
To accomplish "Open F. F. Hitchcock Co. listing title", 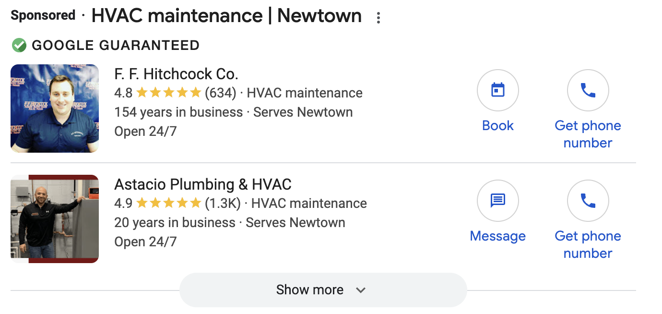I will tap(176, 74).
